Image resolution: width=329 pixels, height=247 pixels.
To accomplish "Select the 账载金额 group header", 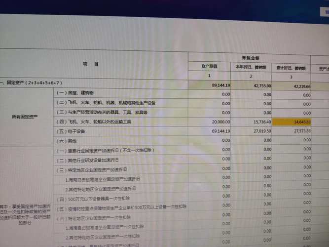I will 250,58.
